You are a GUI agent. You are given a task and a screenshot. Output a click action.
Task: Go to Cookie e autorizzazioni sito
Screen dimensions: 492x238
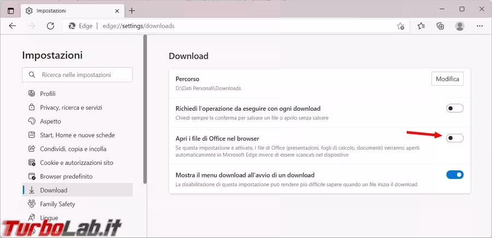click(77, 163)
